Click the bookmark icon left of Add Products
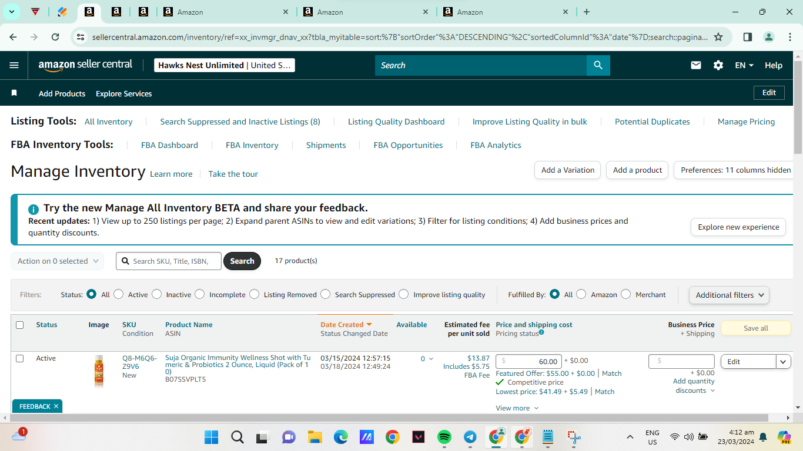Image resolution: width=803 pixels, height=451 pixels. [14, 93]
